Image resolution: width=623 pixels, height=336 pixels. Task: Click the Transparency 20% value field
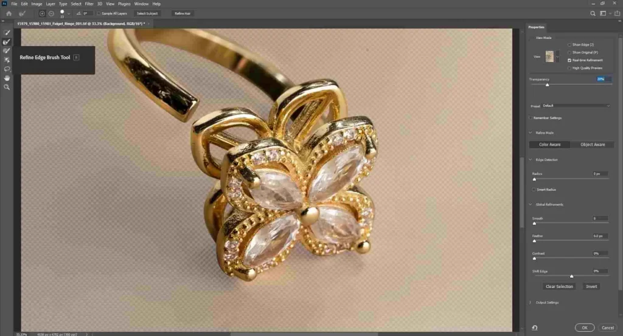602,80
